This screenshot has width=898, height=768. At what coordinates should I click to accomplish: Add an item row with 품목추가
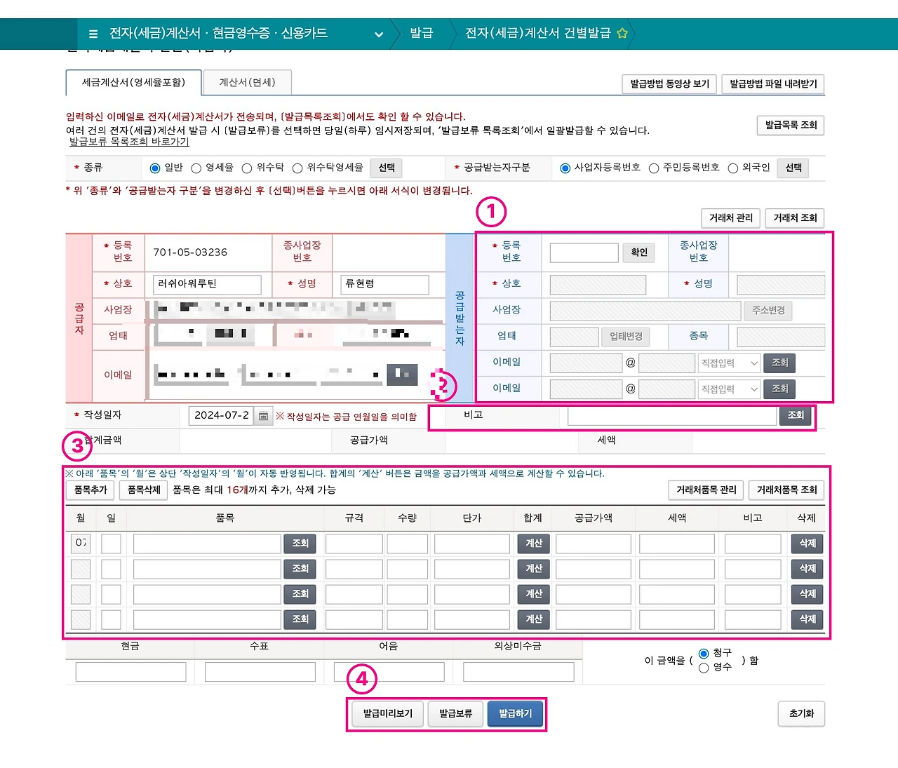89,490
